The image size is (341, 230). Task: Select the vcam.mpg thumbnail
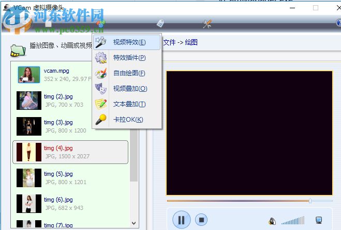pos(29,75)
